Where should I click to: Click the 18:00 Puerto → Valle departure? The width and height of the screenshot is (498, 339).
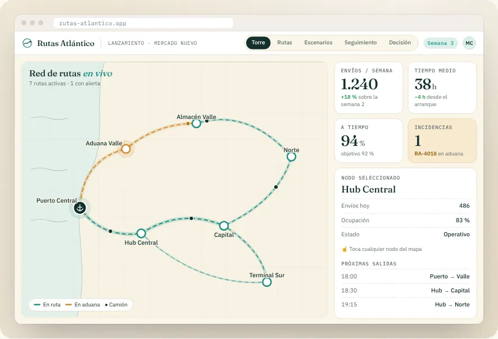405,277
